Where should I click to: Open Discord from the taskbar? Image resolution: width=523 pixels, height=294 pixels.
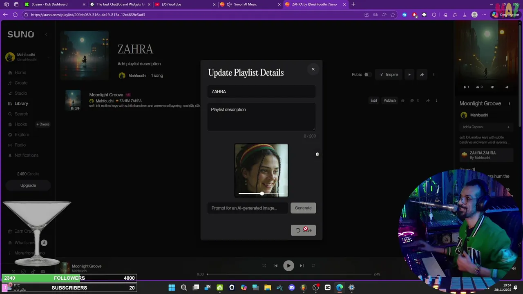pos(291,287)
